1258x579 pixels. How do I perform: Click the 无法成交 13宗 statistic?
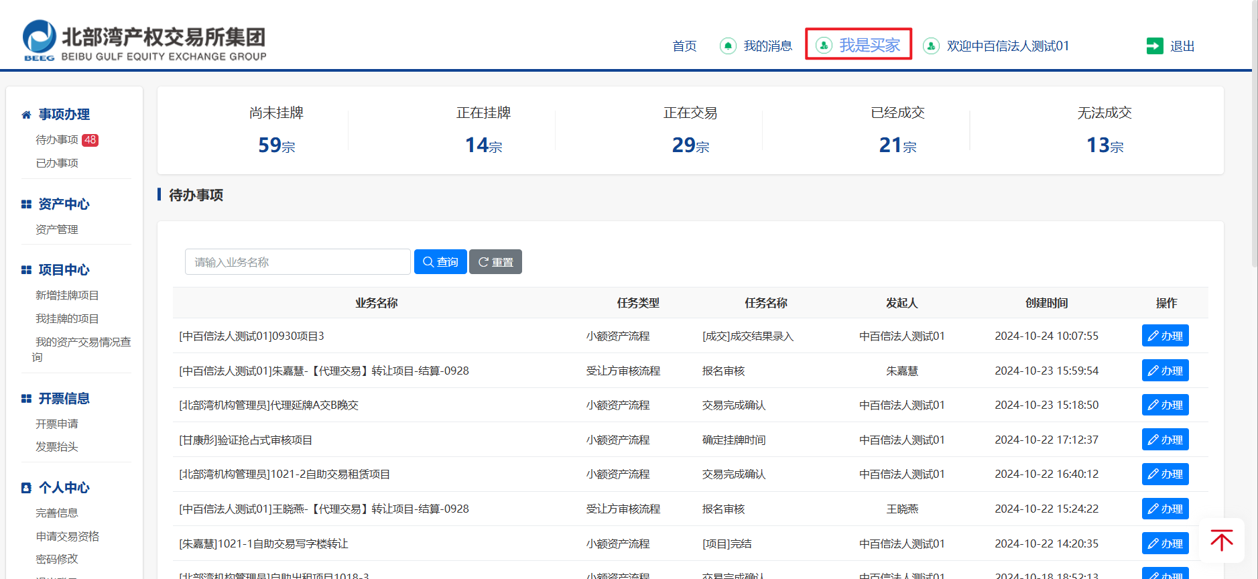point(1105,131)
